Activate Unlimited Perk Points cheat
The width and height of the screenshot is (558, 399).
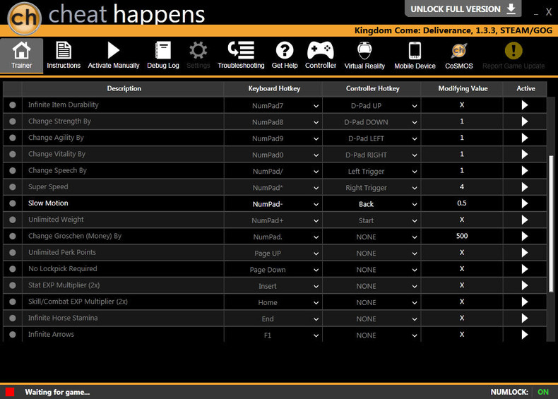pyautogui.click(x=525, y=252)
